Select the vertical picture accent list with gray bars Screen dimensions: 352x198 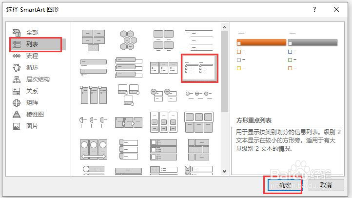163,149
